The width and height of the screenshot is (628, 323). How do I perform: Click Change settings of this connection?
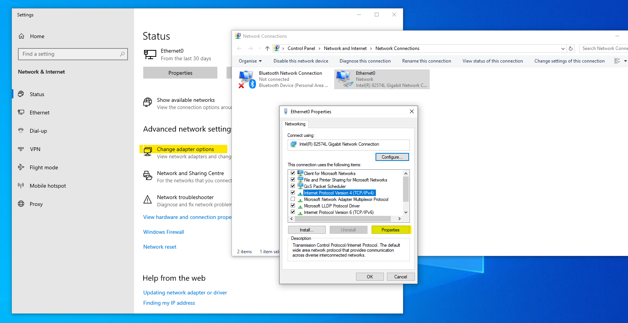click(x=570, y=61)
